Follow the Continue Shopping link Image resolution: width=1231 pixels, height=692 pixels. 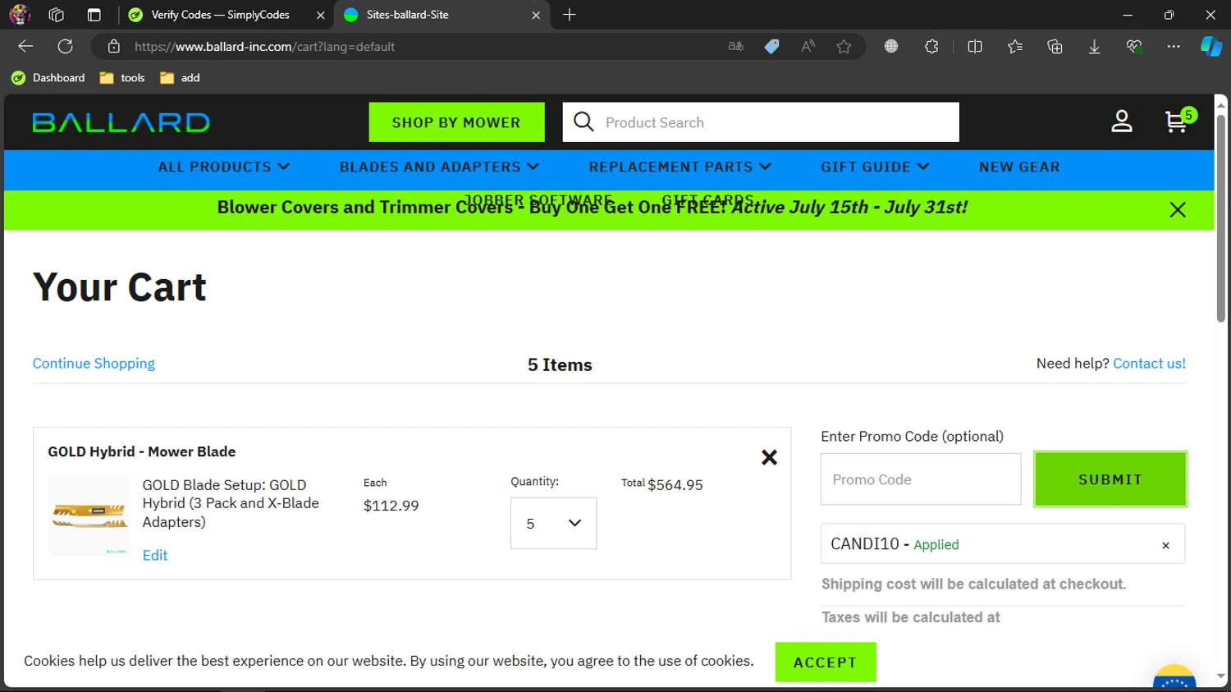[94, 364]
